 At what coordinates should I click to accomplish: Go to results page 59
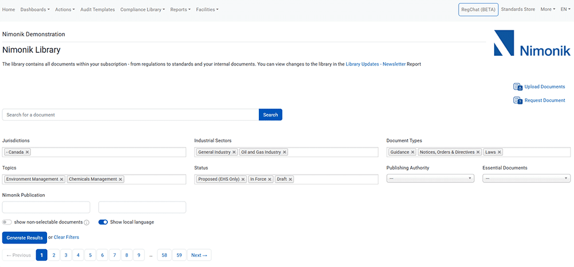pos(179,256)
